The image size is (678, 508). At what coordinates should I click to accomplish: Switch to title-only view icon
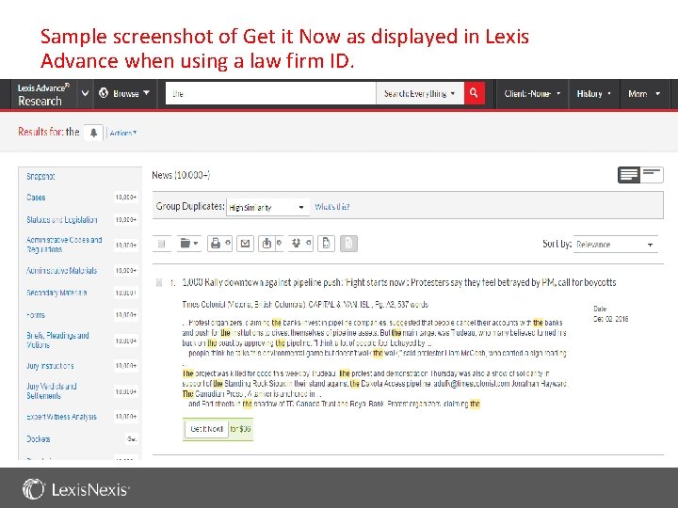coord(652,175)
